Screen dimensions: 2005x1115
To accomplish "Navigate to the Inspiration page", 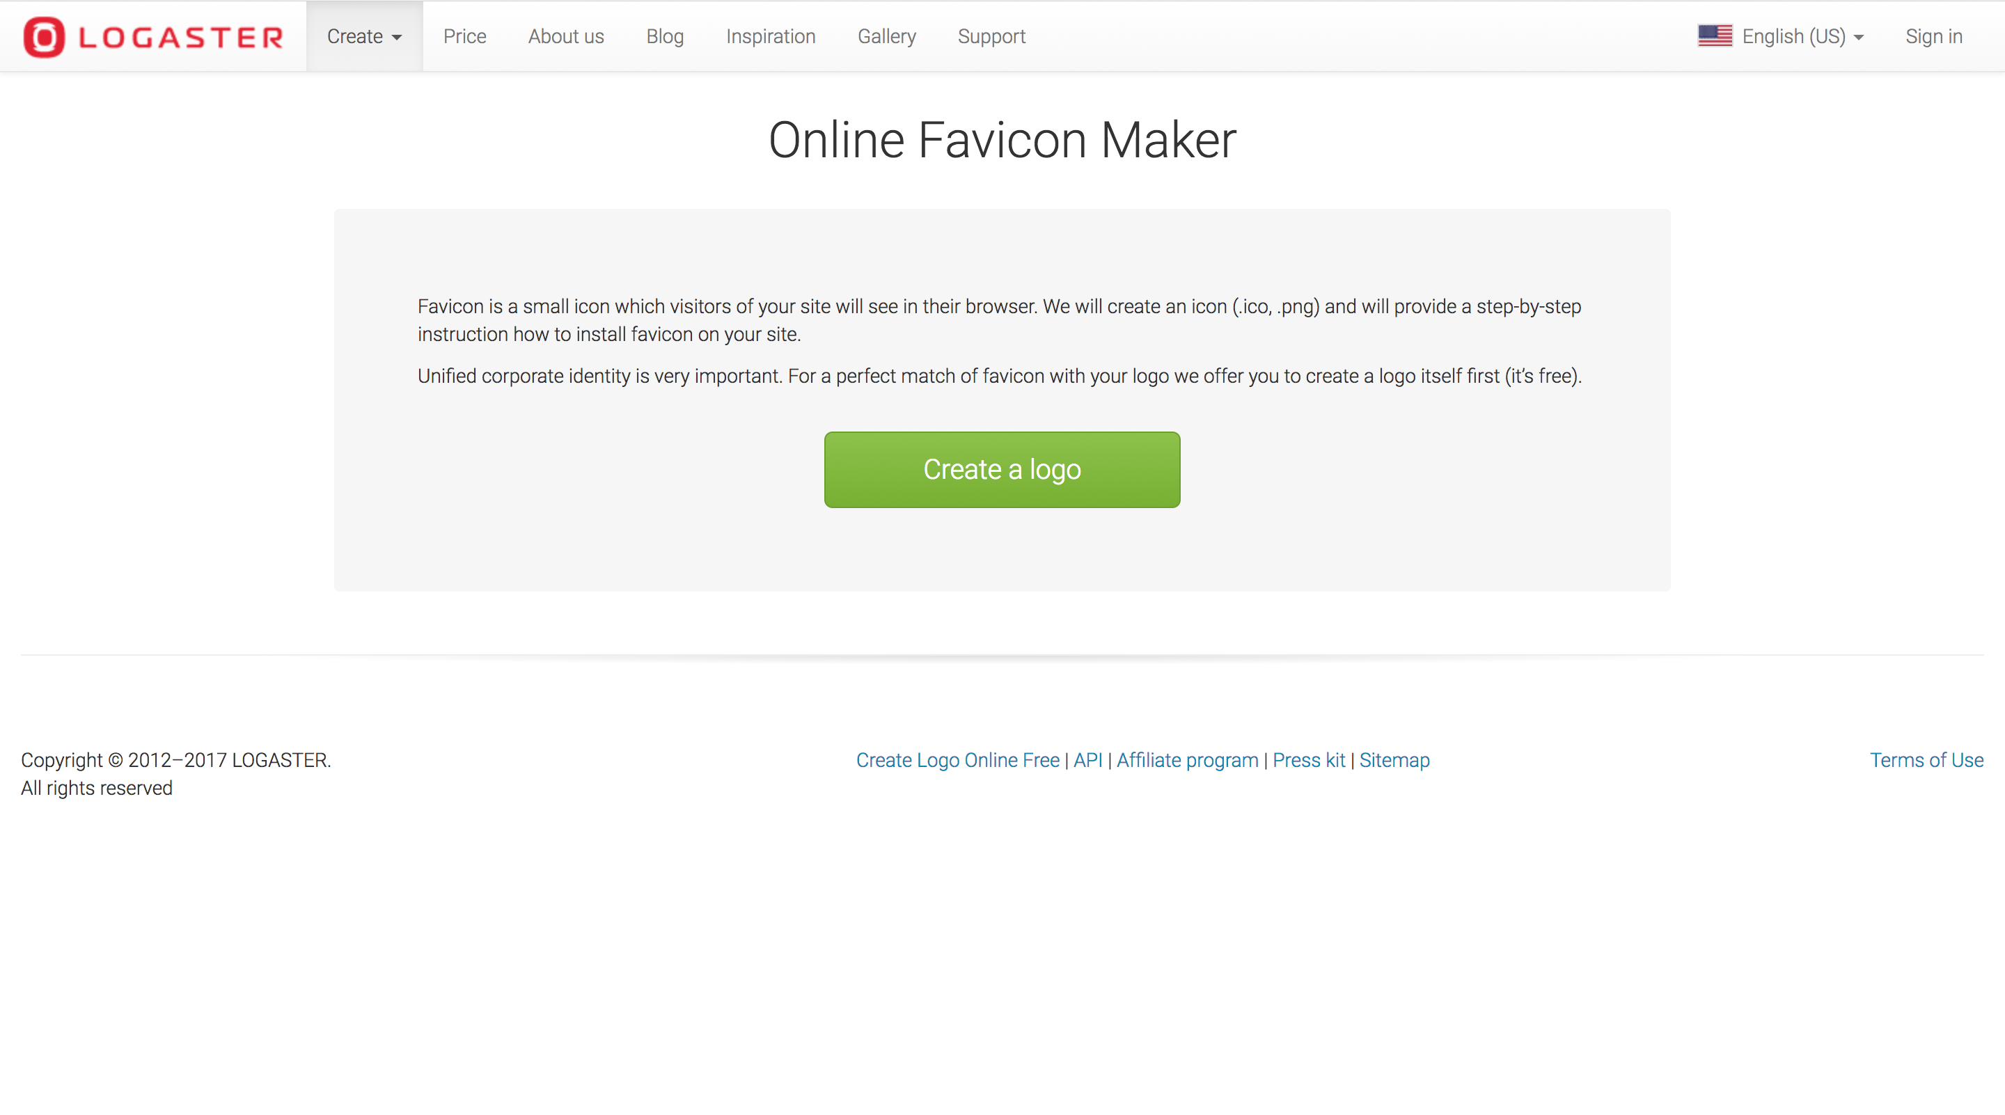I will pyautogui.click(x=770, y=35).
